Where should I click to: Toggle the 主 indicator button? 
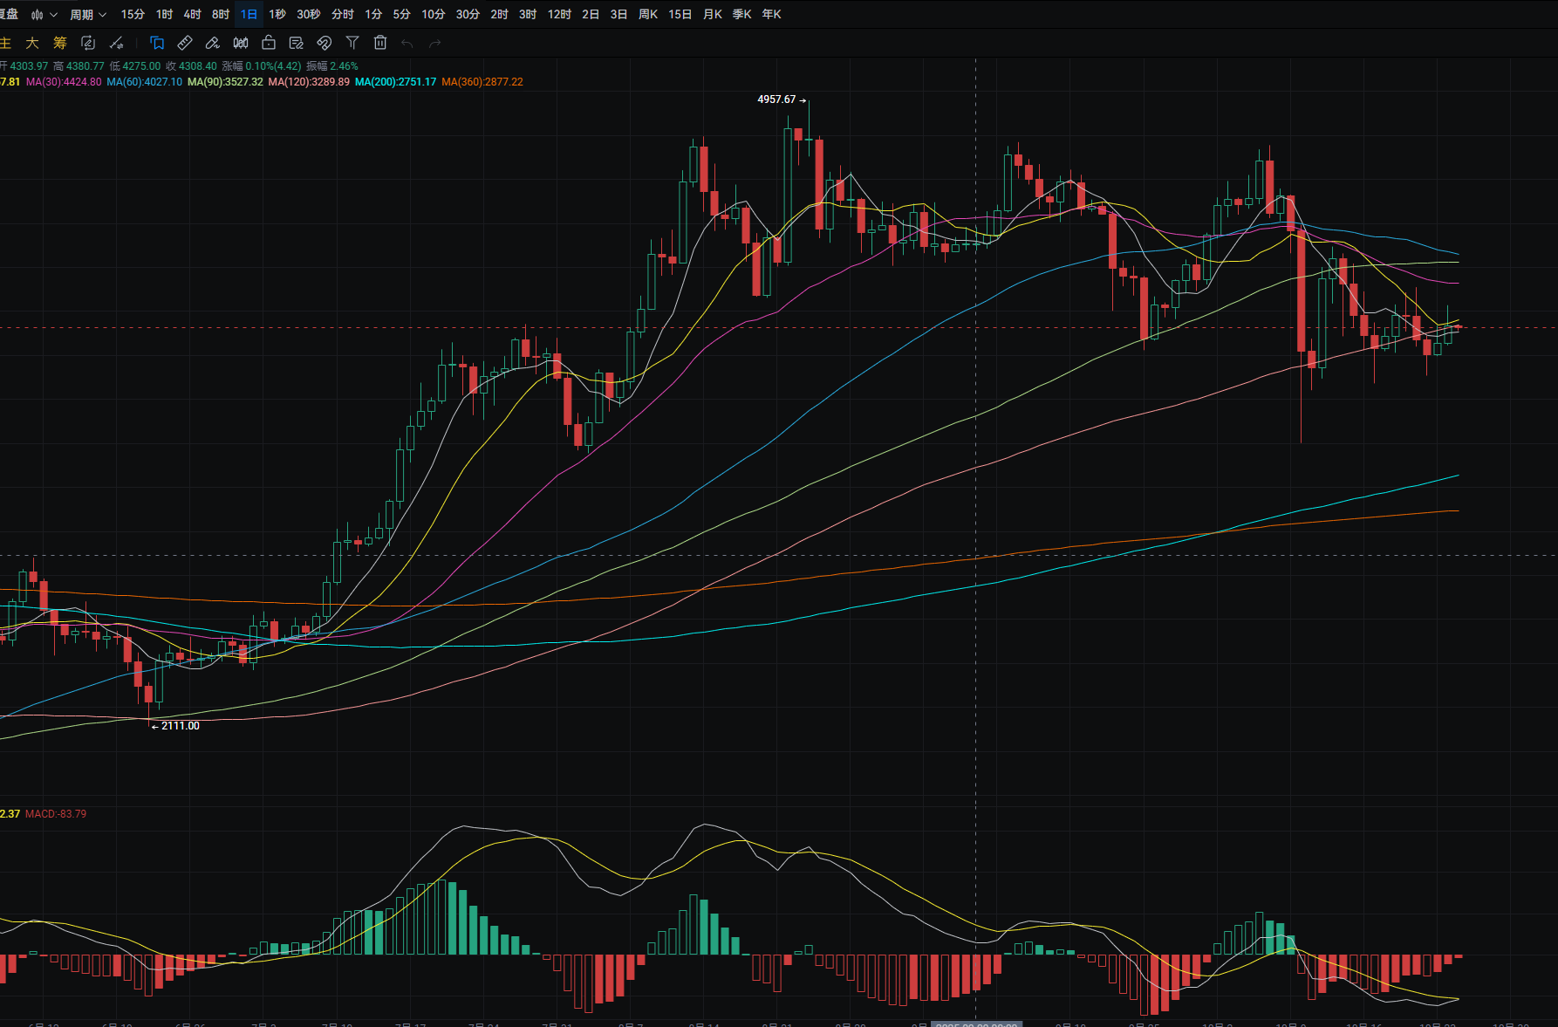5,43
